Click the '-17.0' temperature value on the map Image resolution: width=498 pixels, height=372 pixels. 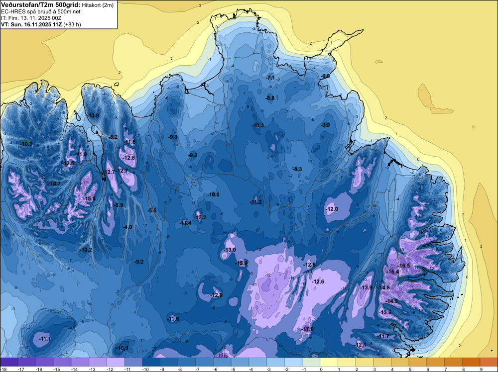coord(307,329)
